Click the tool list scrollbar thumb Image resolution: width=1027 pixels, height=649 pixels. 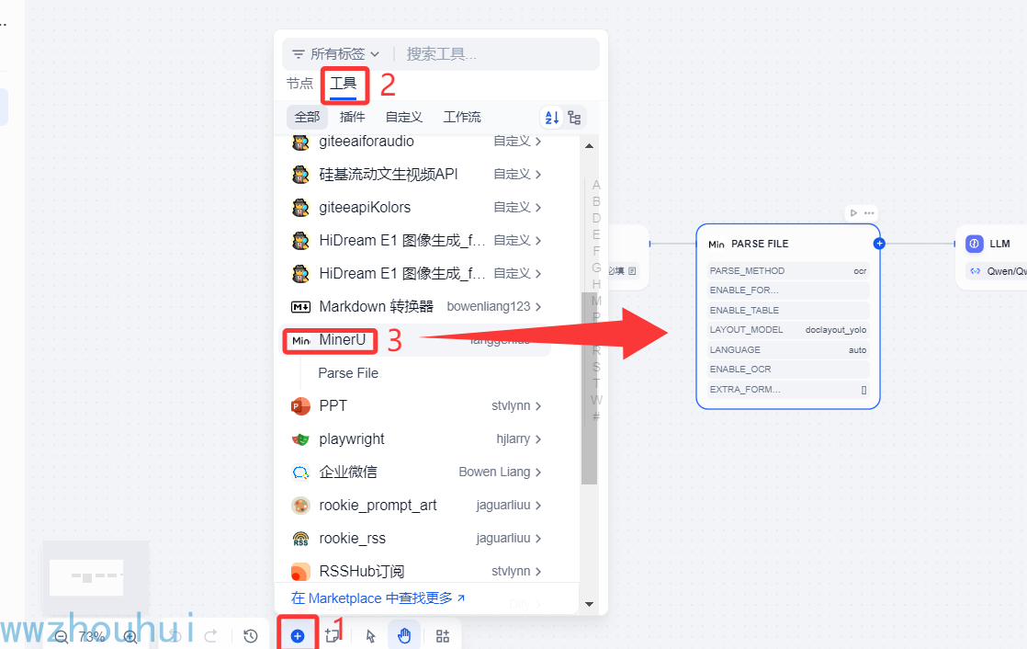(x=589, y=388)
